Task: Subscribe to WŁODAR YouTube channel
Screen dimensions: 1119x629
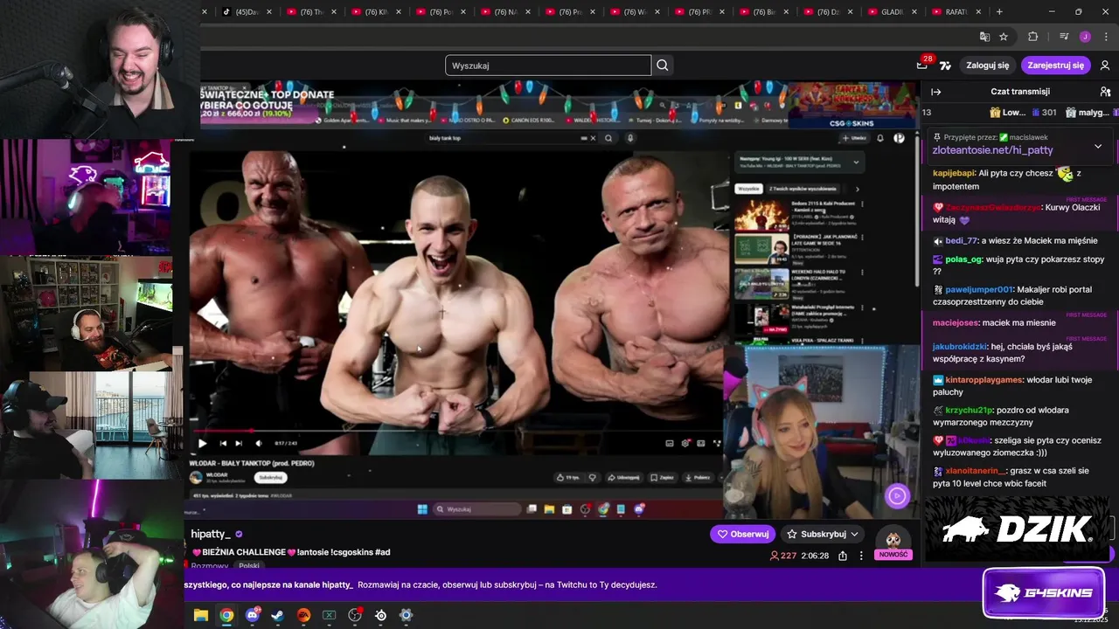Action: pos(271,477)
